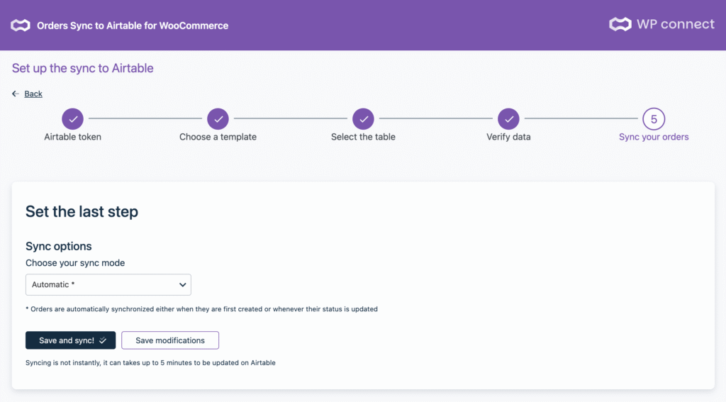Click the Airtable token step checkmark circle

click(72, 119)
